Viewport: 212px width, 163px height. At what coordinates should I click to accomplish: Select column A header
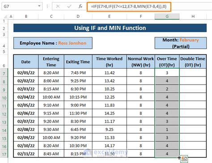tap(11, 16)
